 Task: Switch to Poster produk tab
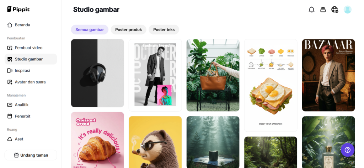[129, 30]
